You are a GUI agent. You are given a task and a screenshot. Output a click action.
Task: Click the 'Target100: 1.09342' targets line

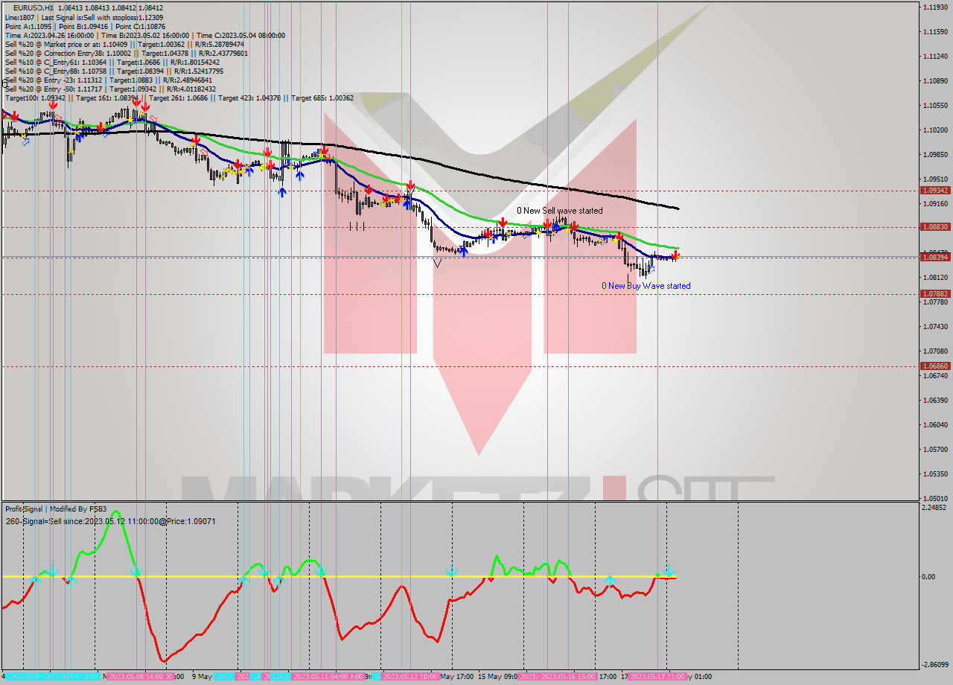click(179, 98)
